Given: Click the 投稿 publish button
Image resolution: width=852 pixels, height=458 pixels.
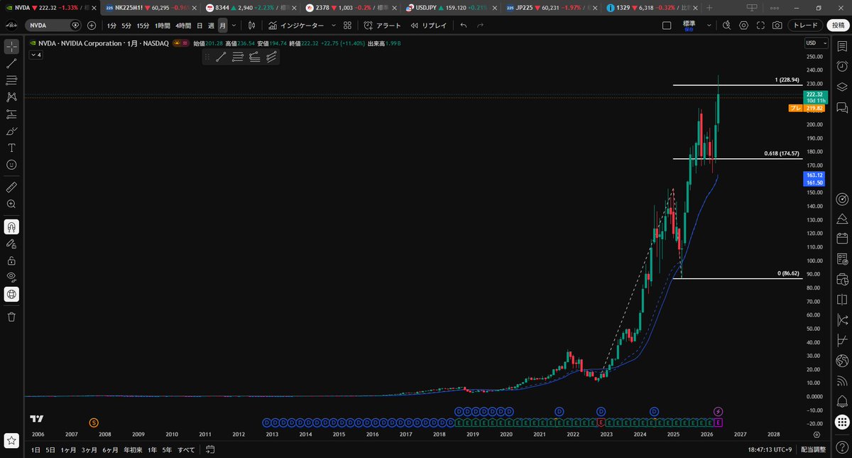Looking at the screenshot, I should click(839, 25).
